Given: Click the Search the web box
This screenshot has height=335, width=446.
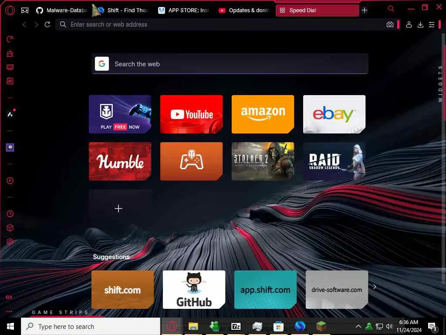Looking at the screenshot, I should pos(230,64).
